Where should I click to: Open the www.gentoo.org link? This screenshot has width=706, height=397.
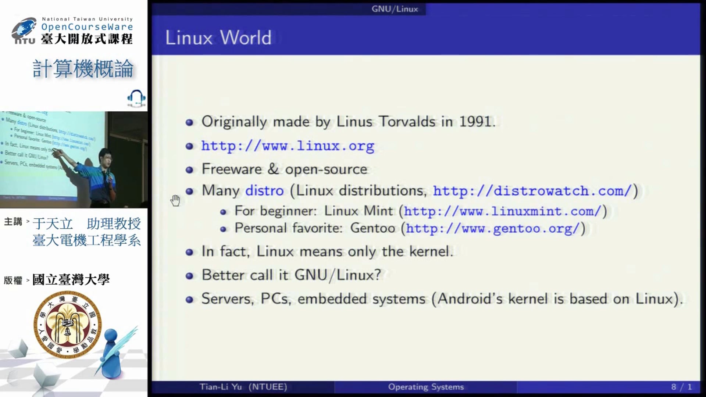pos(493,229)
